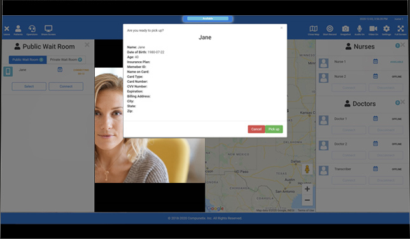Click the green Pick up button

tap(274, 129)
